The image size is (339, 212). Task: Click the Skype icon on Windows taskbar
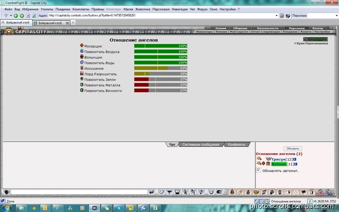[119, 208]
